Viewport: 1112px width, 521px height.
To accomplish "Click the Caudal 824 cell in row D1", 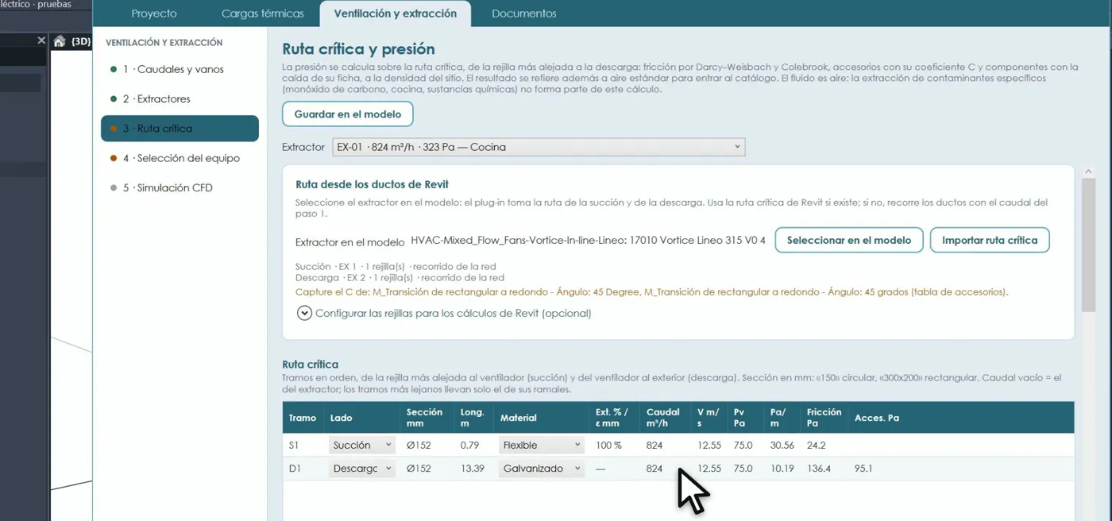I will coord(654,469).
